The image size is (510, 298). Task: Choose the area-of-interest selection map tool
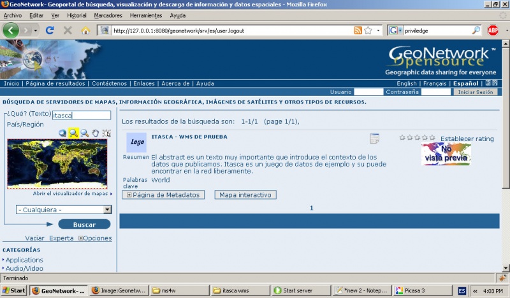tap(106, 133)
